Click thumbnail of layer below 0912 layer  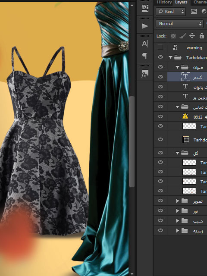189,126
